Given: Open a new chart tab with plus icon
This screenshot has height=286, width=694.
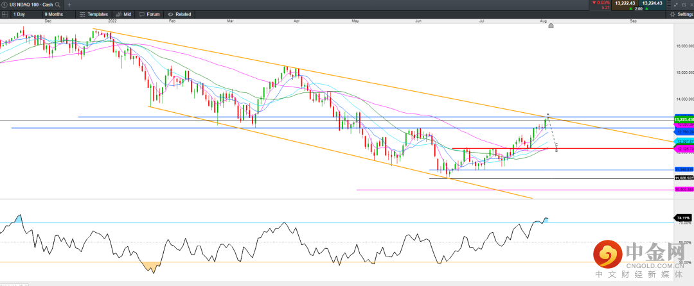Looking at the screenshot, I should [x=69, y=4].
